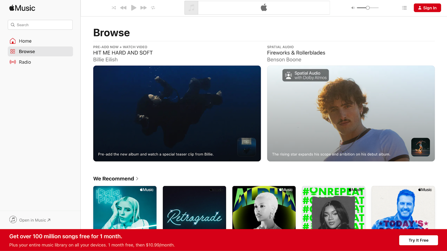Click the Apple Music logo
The width and height of the screenshot is (447, 251).
pyautogui.click(x=22, y=8)
